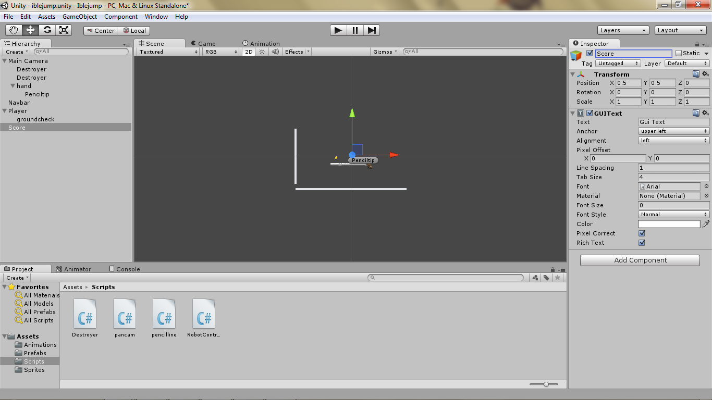Open the Transform component help icon
712x400 pixels.
[696, 74]
